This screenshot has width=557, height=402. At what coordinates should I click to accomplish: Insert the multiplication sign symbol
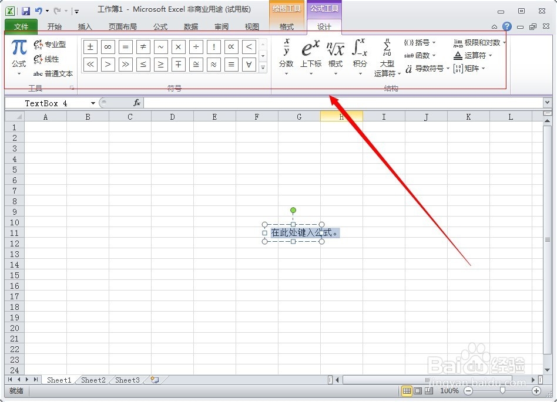[179, 47]
